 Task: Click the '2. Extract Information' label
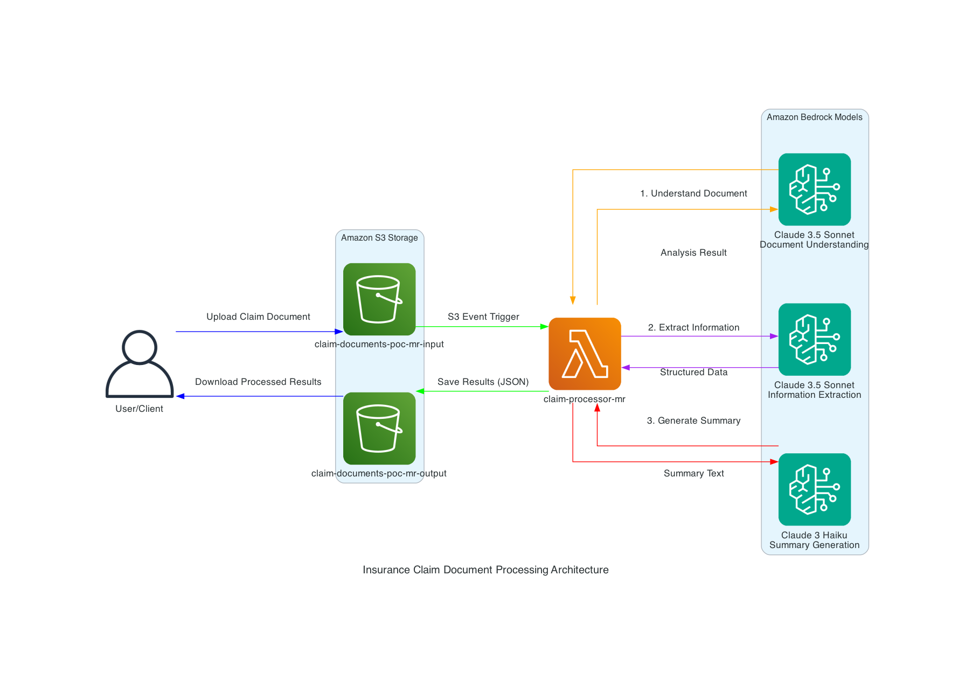tap(693, 327)
